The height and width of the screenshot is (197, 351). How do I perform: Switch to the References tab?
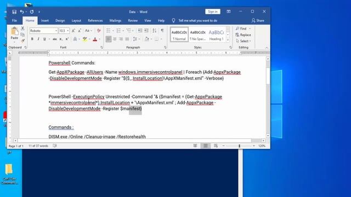click(95, 21)
